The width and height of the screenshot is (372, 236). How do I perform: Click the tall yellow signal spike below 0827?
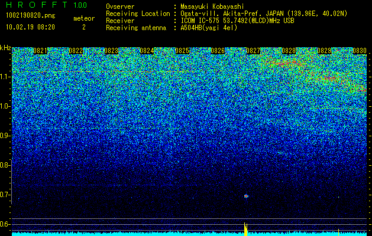pyautogui.click(x=246, y=229)
